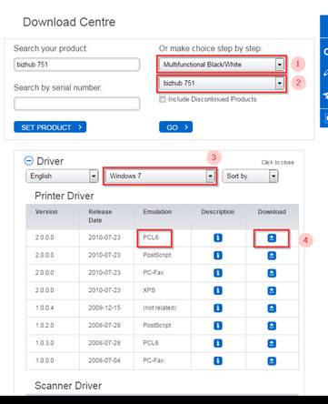The height and width of the screenshot is (404, 328).
Task: Click the Emulation column header
Action: (157, 212)
